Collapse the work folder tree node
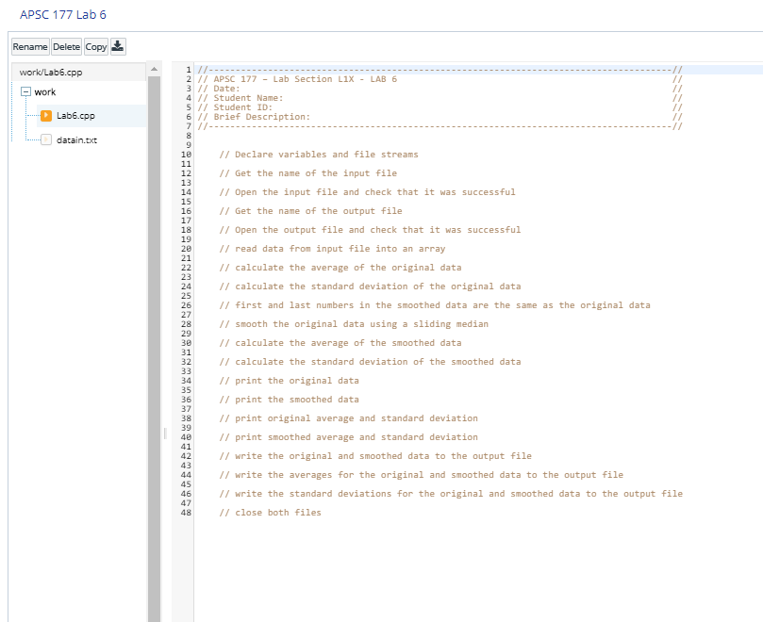 click(25, 91)
